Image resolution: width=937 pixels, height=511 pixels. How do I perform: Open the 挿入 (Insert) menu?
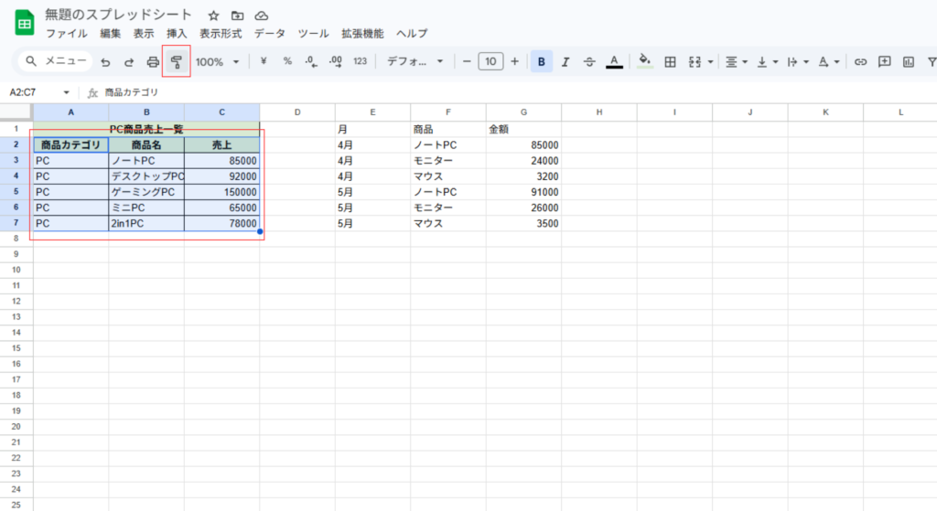[x=177, y=34]
